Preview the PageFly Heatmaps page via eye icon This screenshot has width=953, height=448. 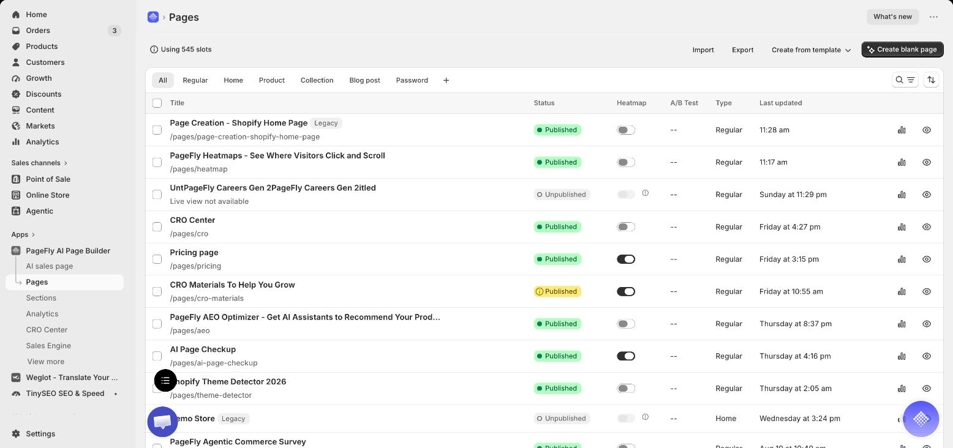[927, 162]
